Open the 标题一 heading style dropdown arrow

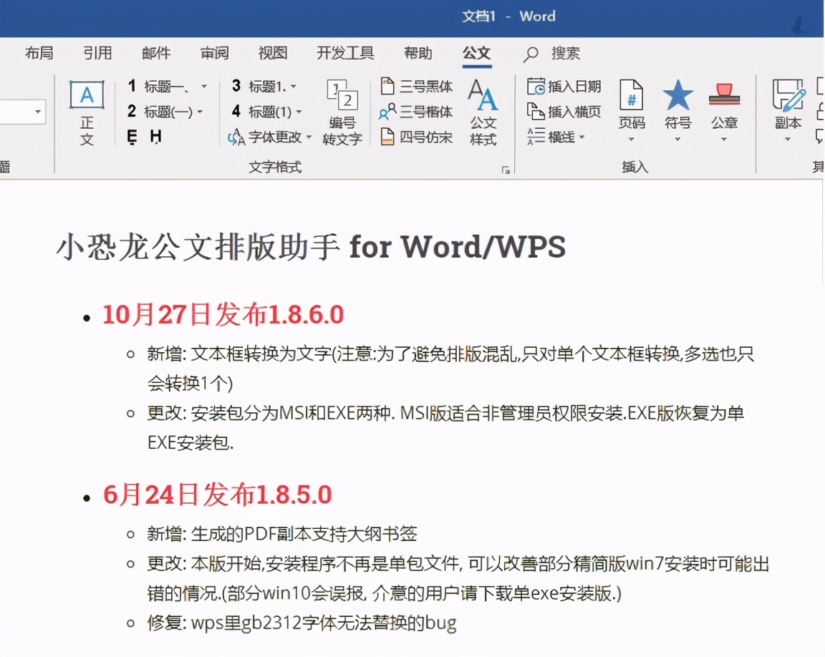click(203, 86)
